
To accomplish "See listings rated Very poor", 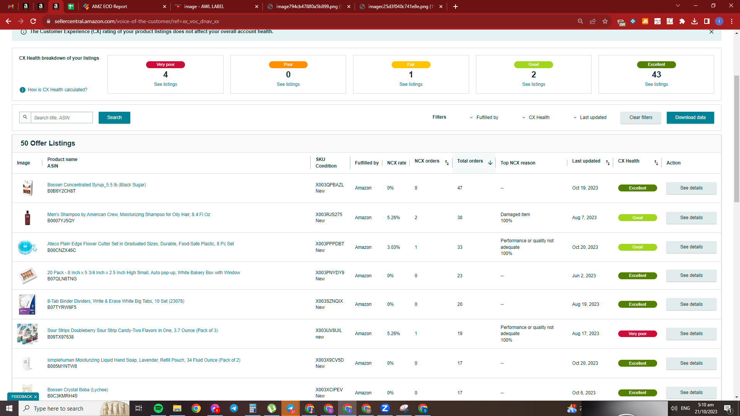I will [x=165, y=84].
